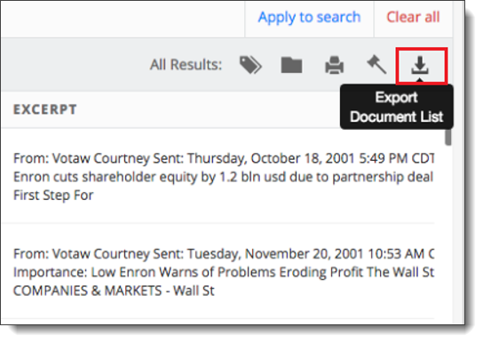Open the November 20, 2001 email excerpt
The height and width of the screenshot is (343, 483).
click(224, 273)
